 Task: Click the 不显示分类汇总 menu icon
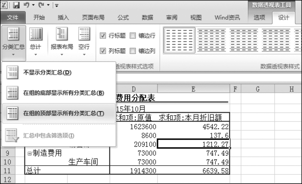pyautogui.click(x=12, y=73)
